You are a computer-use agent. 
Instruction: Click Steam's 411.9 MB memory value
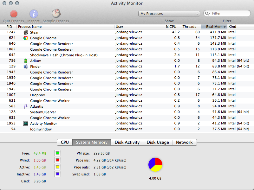pyautogui.click(x=218, y=32)
